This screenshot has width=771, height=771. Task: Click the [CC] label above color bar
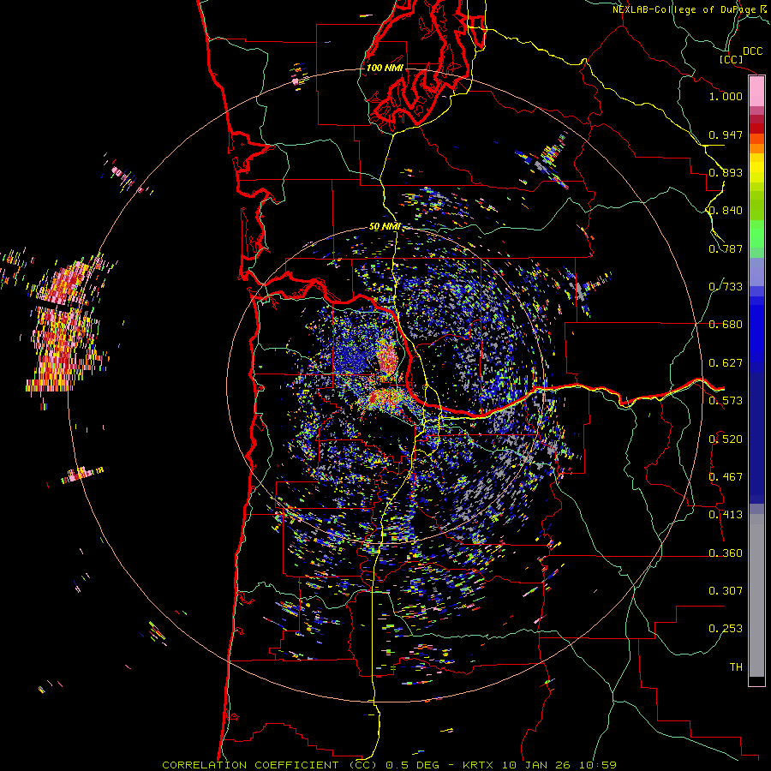click(732, 59)
